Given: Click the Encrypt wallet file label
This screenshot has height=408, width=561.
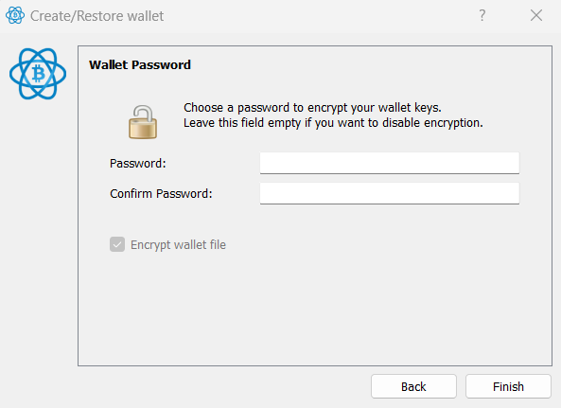Looking at the screenshot, I should click(178, 245).
